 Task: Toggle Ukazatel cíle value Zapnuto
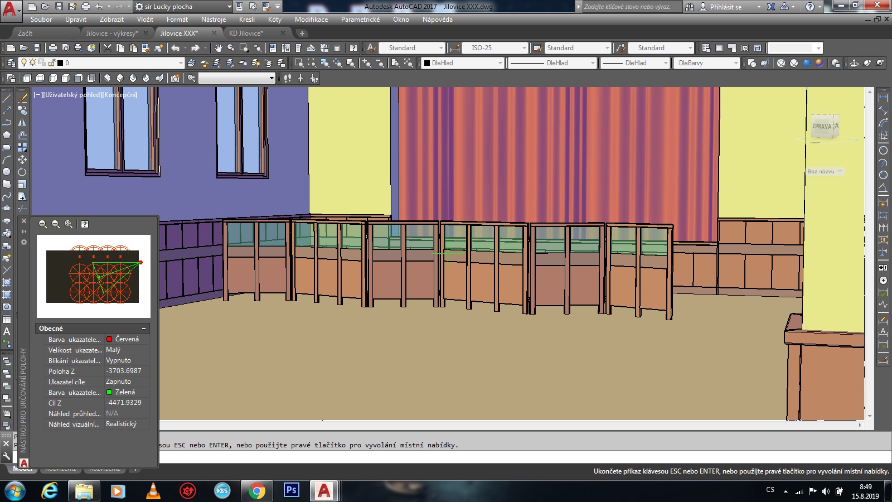(118, 382)
